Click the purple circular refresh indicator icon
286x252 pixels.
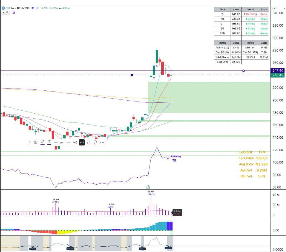point(14,13)
